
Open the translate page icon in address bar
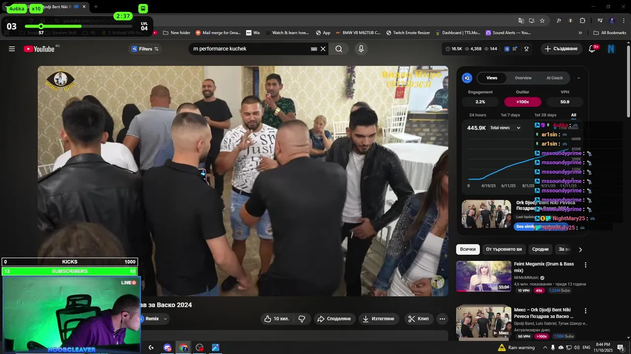(521, 21)
